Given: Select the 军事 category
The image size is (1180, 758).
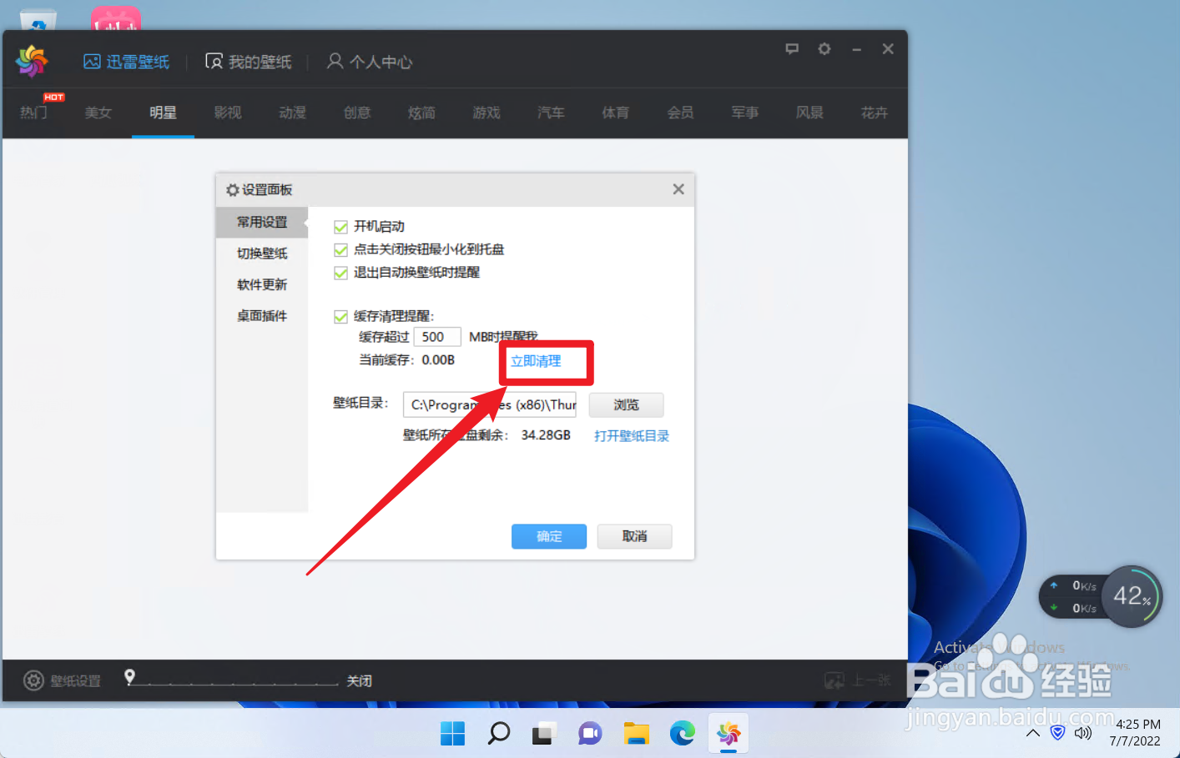Looking at the screenshot, I should coord(745,113).
